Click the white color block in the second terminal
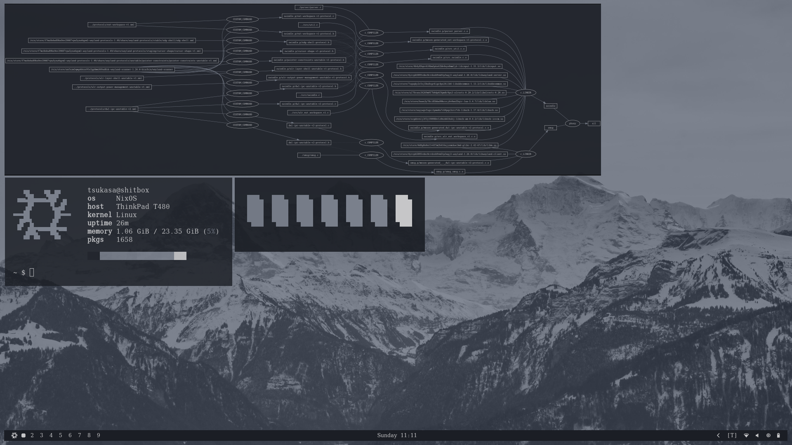Image resolution: width=792 pixels, height=445 pixels. coord(404,211)
